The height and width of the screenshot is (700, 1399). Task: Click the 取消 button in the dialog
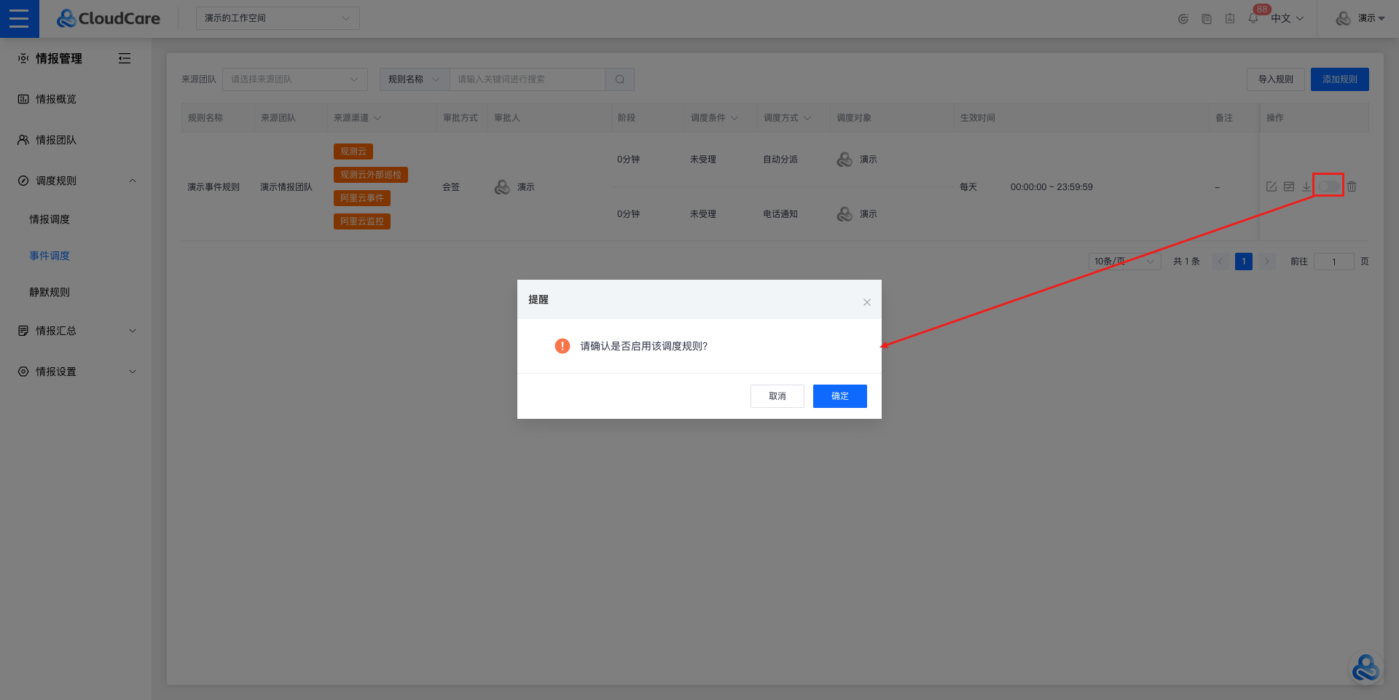[777, 396]
